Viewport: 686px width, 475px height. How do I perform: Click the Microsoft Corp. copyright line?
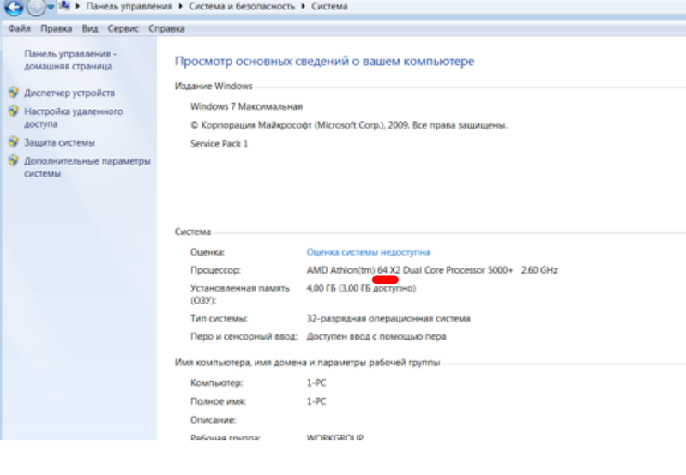pyautogui.click(x=349, y=125)
